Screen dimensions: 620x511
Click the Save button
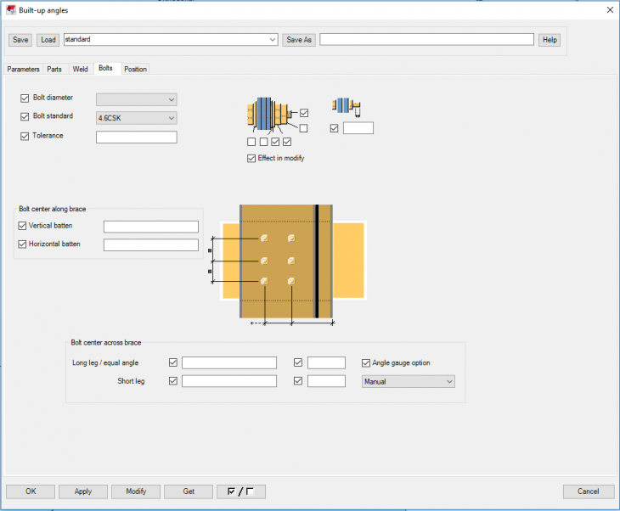point(20,40)
